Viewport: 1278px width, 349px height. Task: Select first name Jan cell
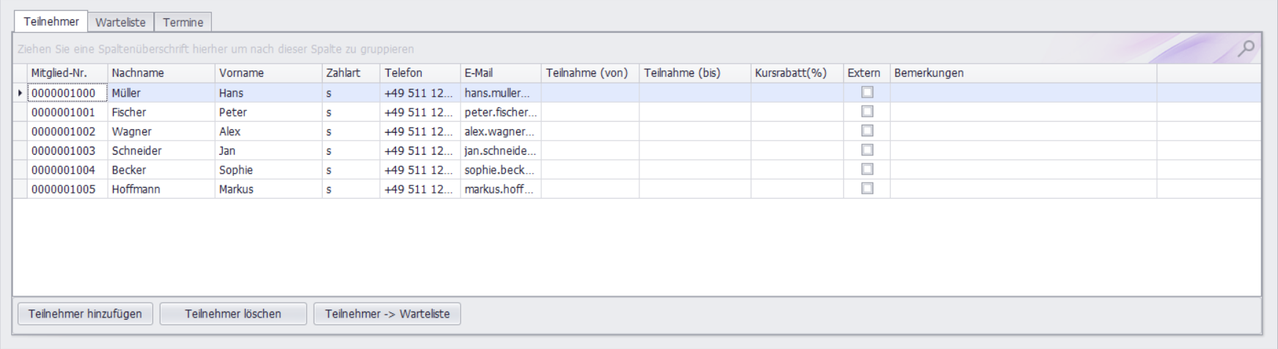268,150
